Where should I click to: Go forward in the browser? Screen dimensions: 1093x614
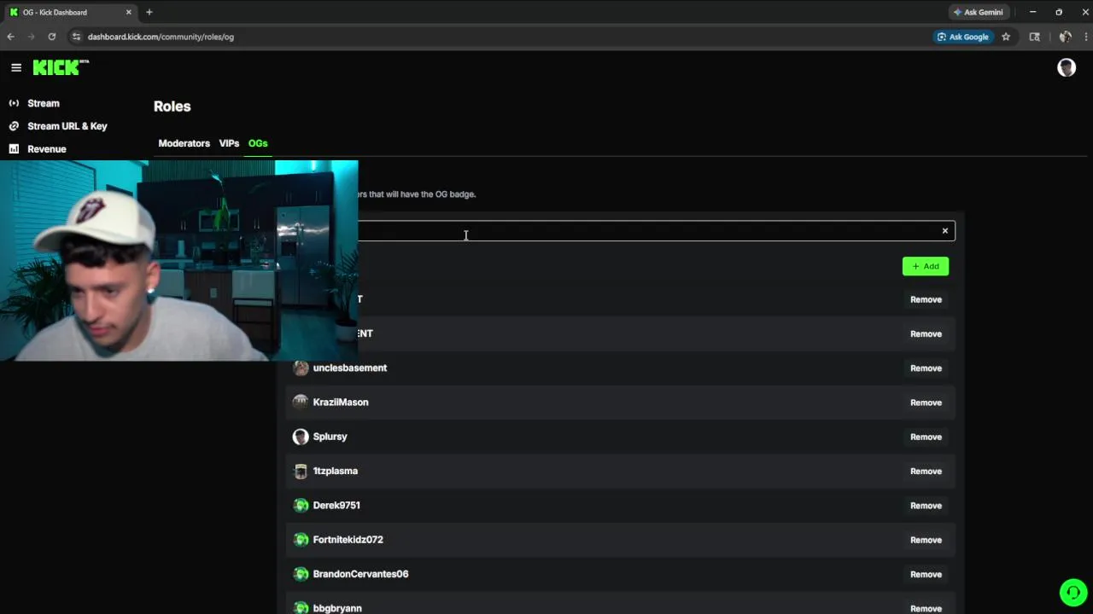[x=31, y=37]
